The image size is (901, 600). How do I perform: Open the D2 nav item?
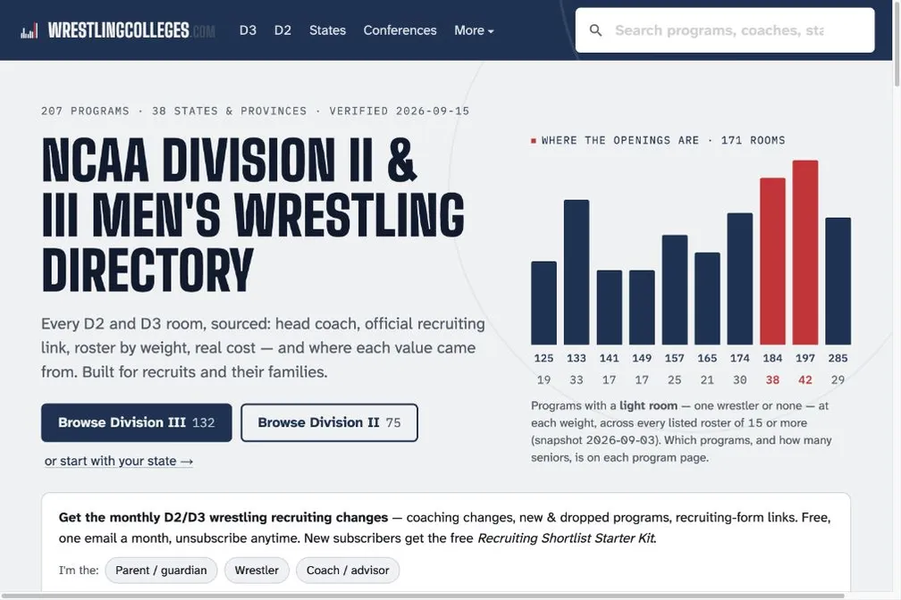282,30
